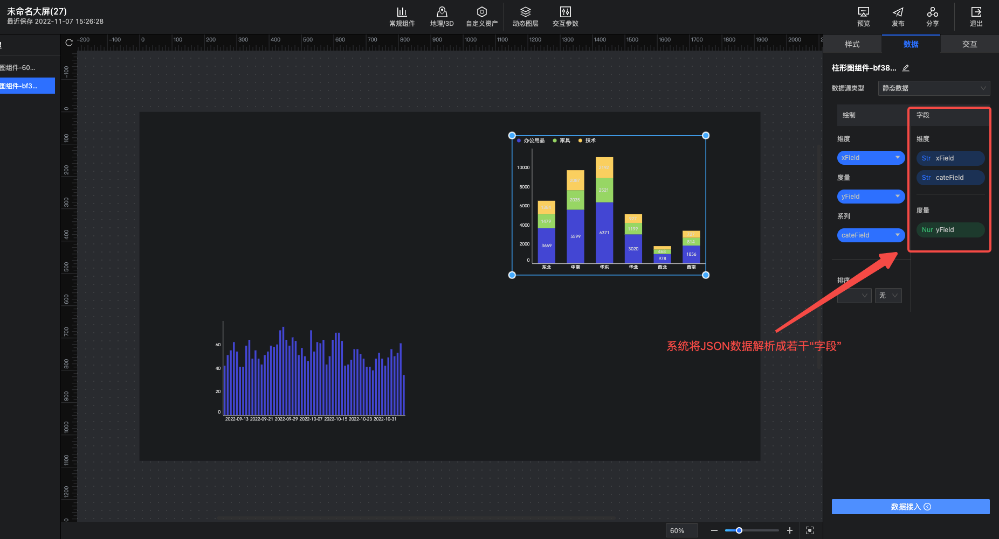This screenshot has height=539, width=999.
Task: Click the 分享 share icon
Action: [932, 12]
